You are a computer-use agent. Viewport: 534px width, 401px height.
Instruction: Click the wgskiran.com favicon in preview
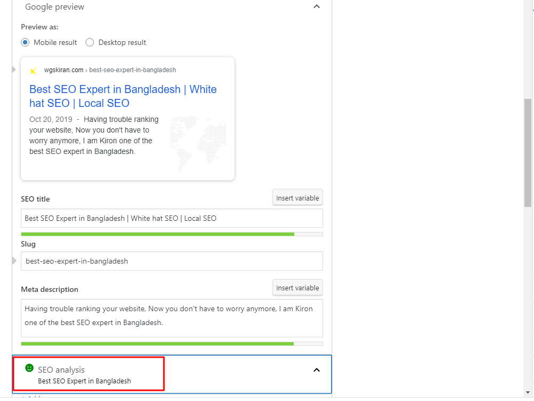click(x=33, y=71)
